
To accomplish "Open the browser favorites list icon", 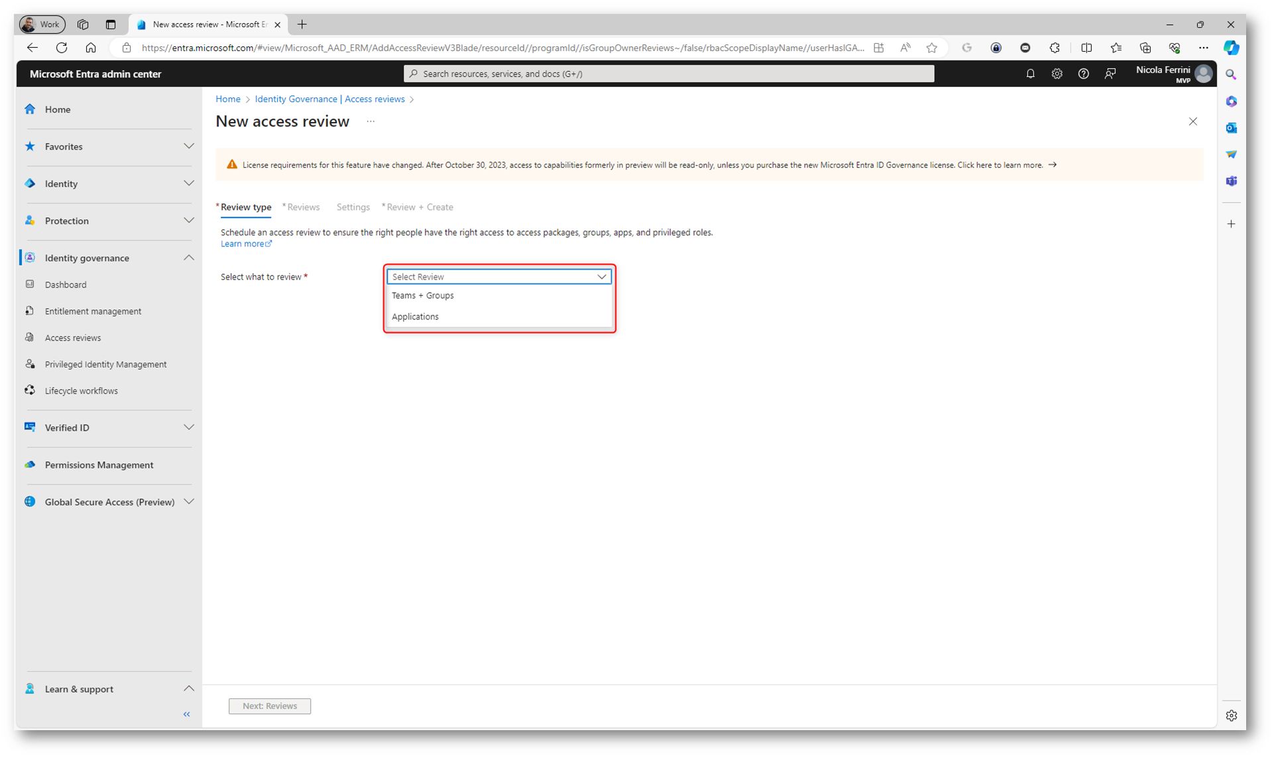I will click(x=1116, y=48).
